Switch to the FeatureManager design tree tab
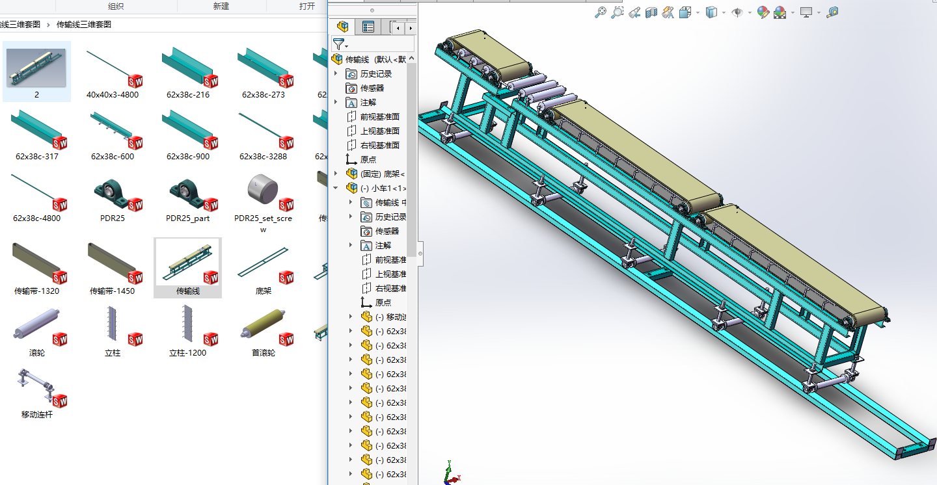The height and width of the screenshot is (485, 937). (343, 27)
